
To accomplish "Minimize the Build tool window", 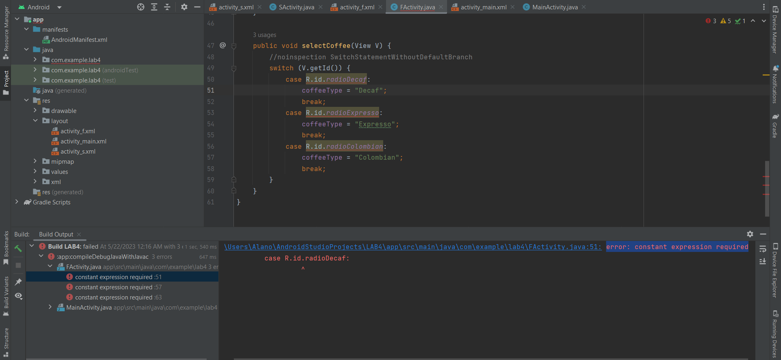I will (x=763, y=234).
